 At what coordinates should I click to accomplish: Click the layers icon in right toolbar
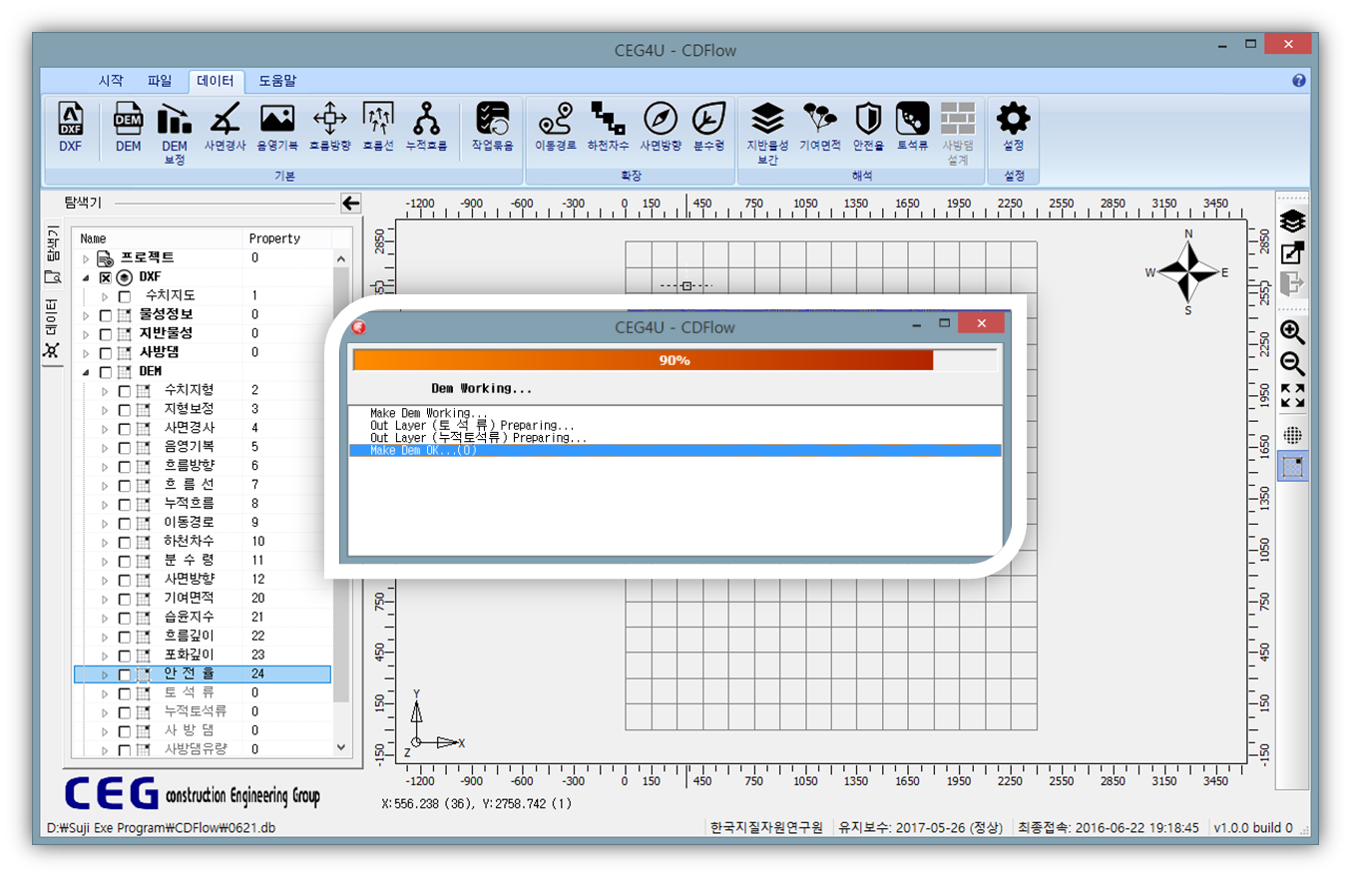click(1293, 222)
